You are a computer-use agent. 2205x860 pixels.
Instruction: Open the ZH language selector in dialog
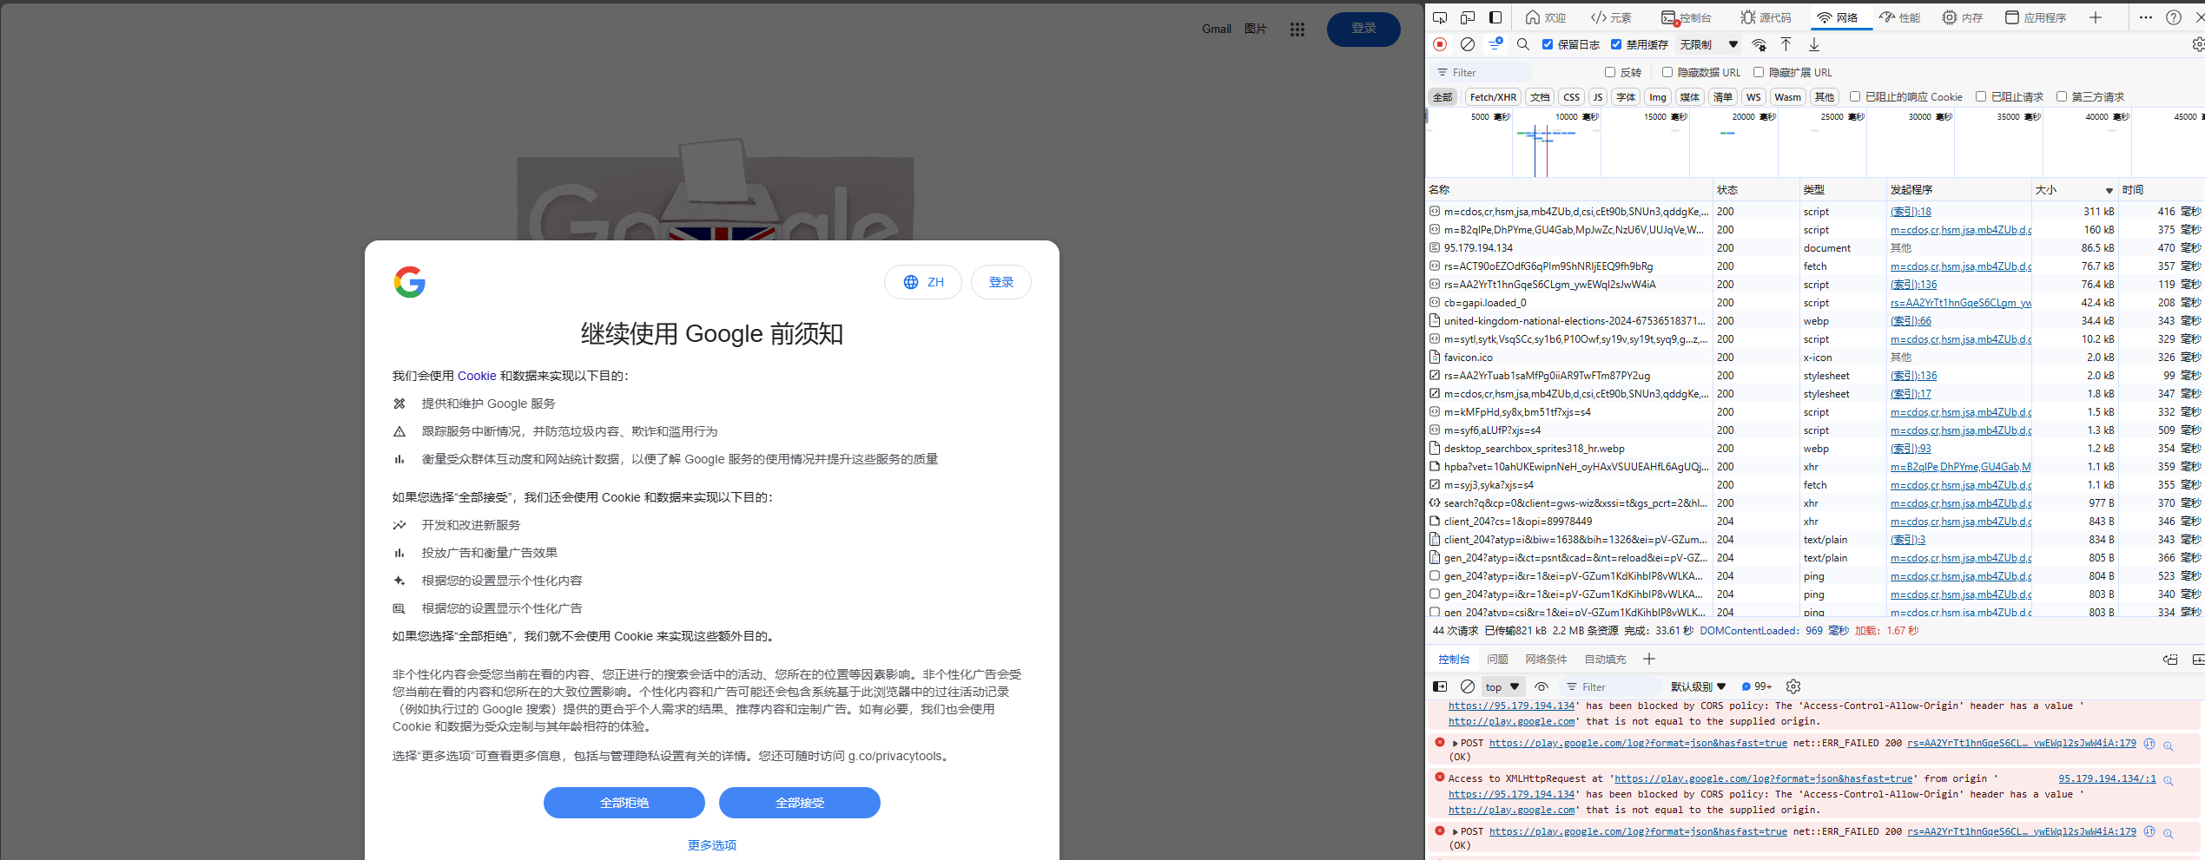coord(923,282)
